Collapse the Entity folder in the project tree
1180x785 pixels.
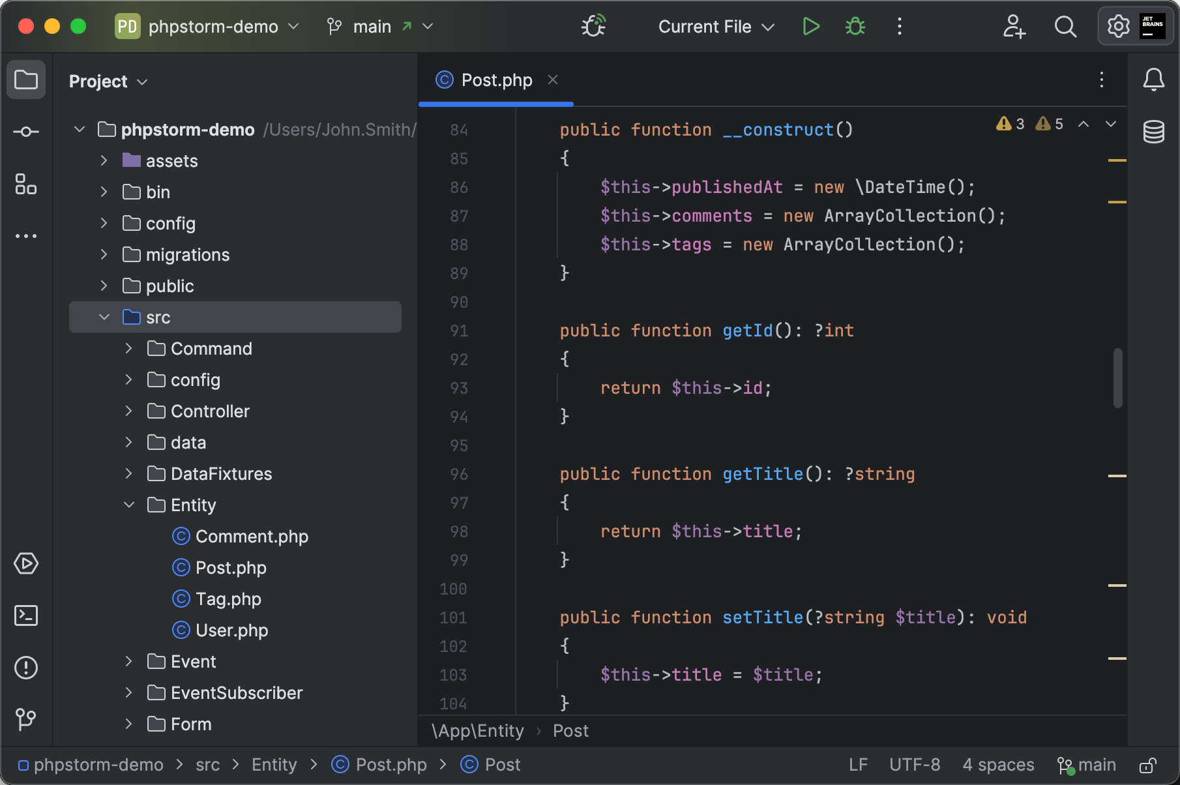pos(128,504)
